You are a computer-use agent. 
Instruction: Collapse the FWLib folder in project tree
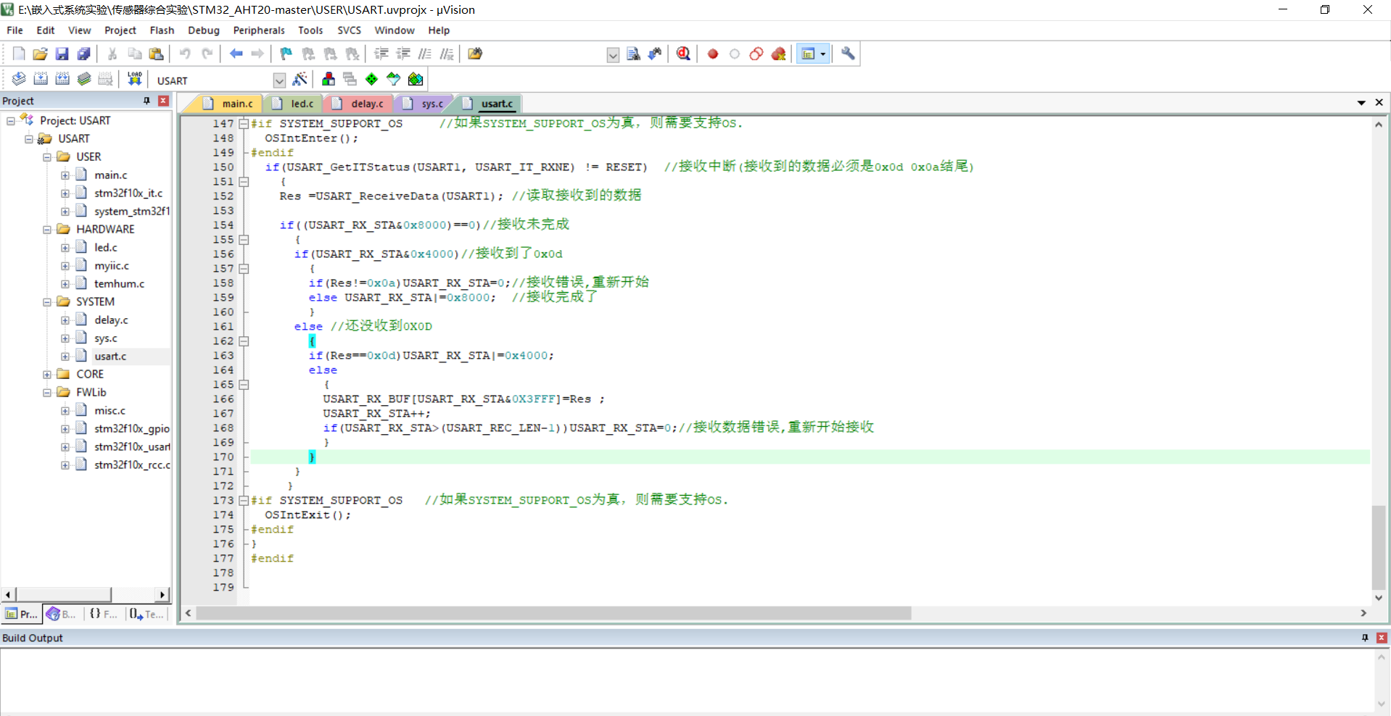(x=47, y=393)
